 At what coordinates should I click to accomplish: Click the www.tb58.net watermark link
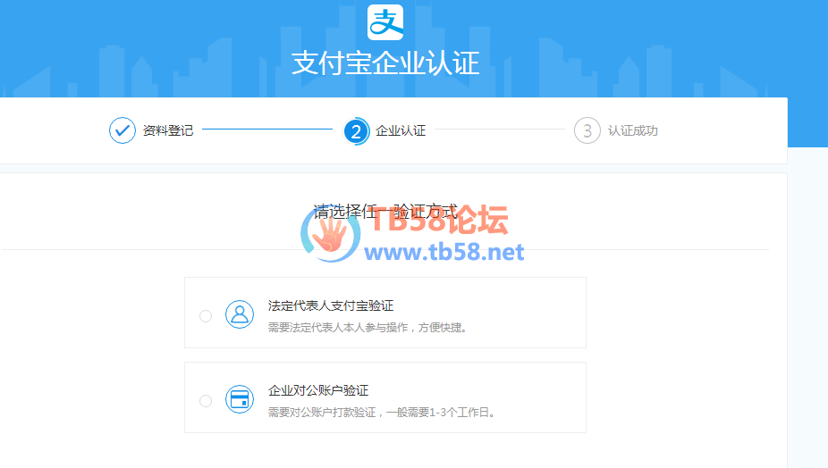[x=444, y=253]
